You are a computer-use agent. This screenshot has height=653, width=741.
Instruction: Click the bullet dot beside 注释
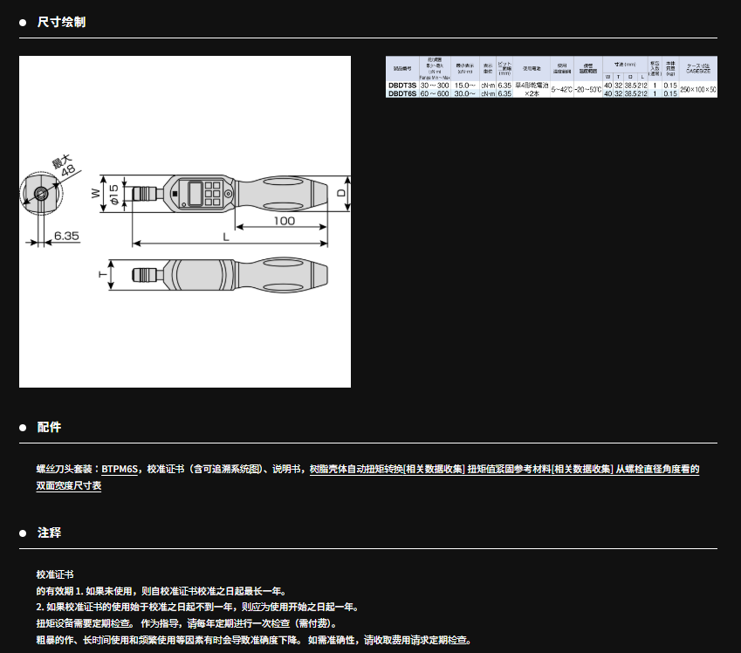(24, 533)
